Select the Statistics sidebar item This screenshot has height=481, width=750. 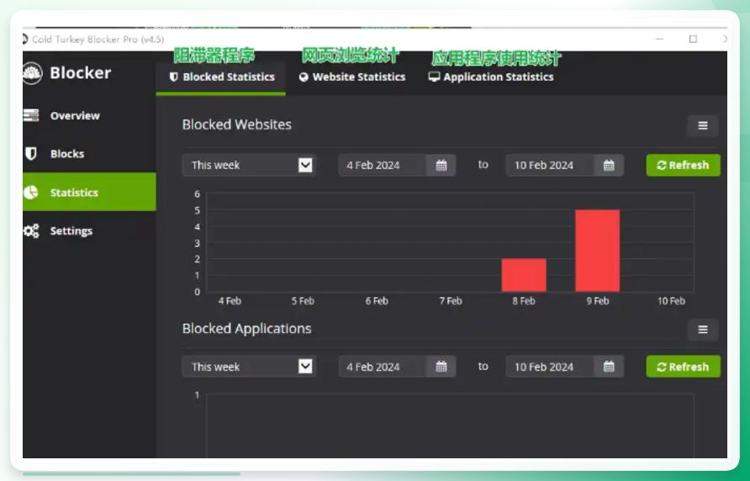89,192
